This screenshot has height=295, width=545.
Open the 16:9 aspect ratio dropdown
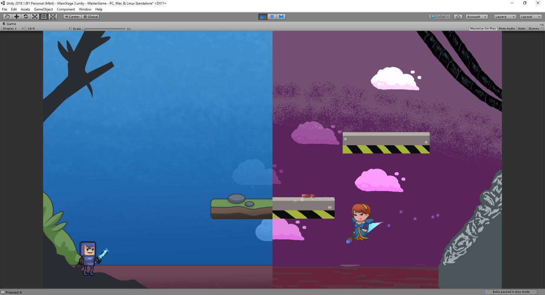pyautogui.click(x=48, y=29)
